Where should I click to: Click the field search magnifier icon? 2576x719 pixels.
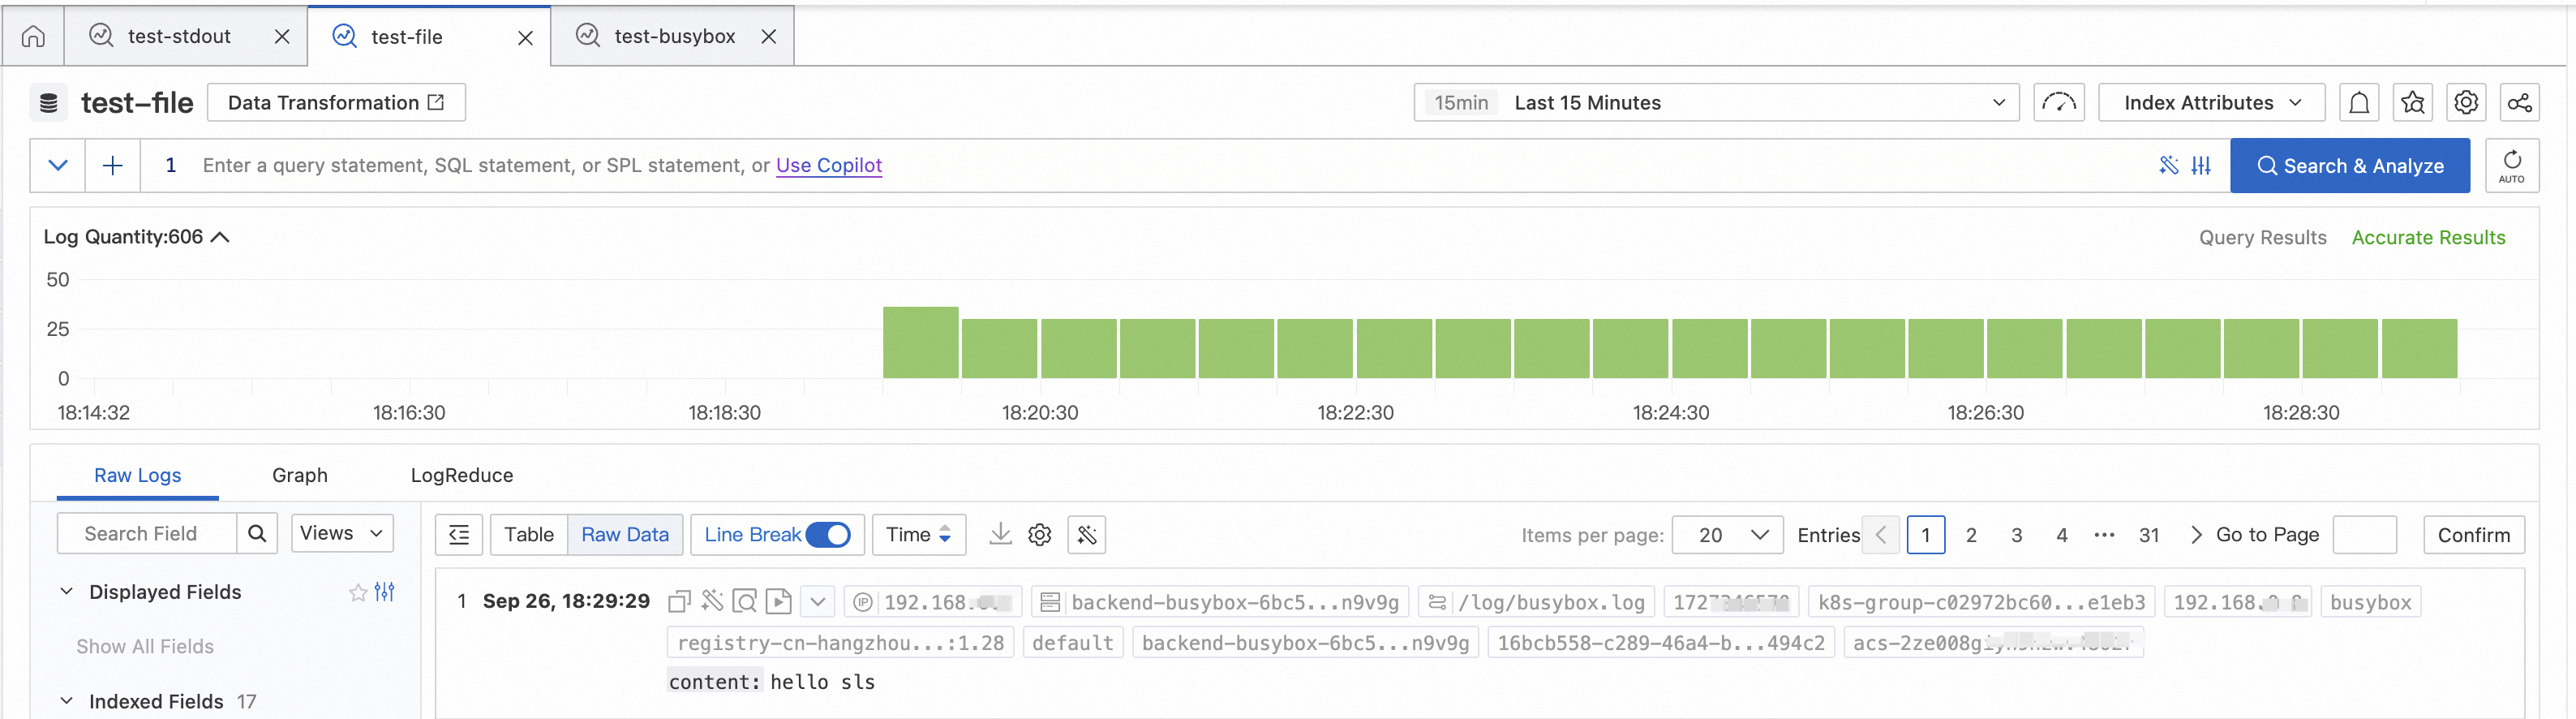pos(257,534)
